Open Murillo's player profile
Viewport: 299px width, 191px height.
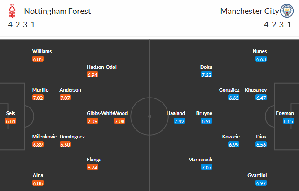click(x=40, y=90)
